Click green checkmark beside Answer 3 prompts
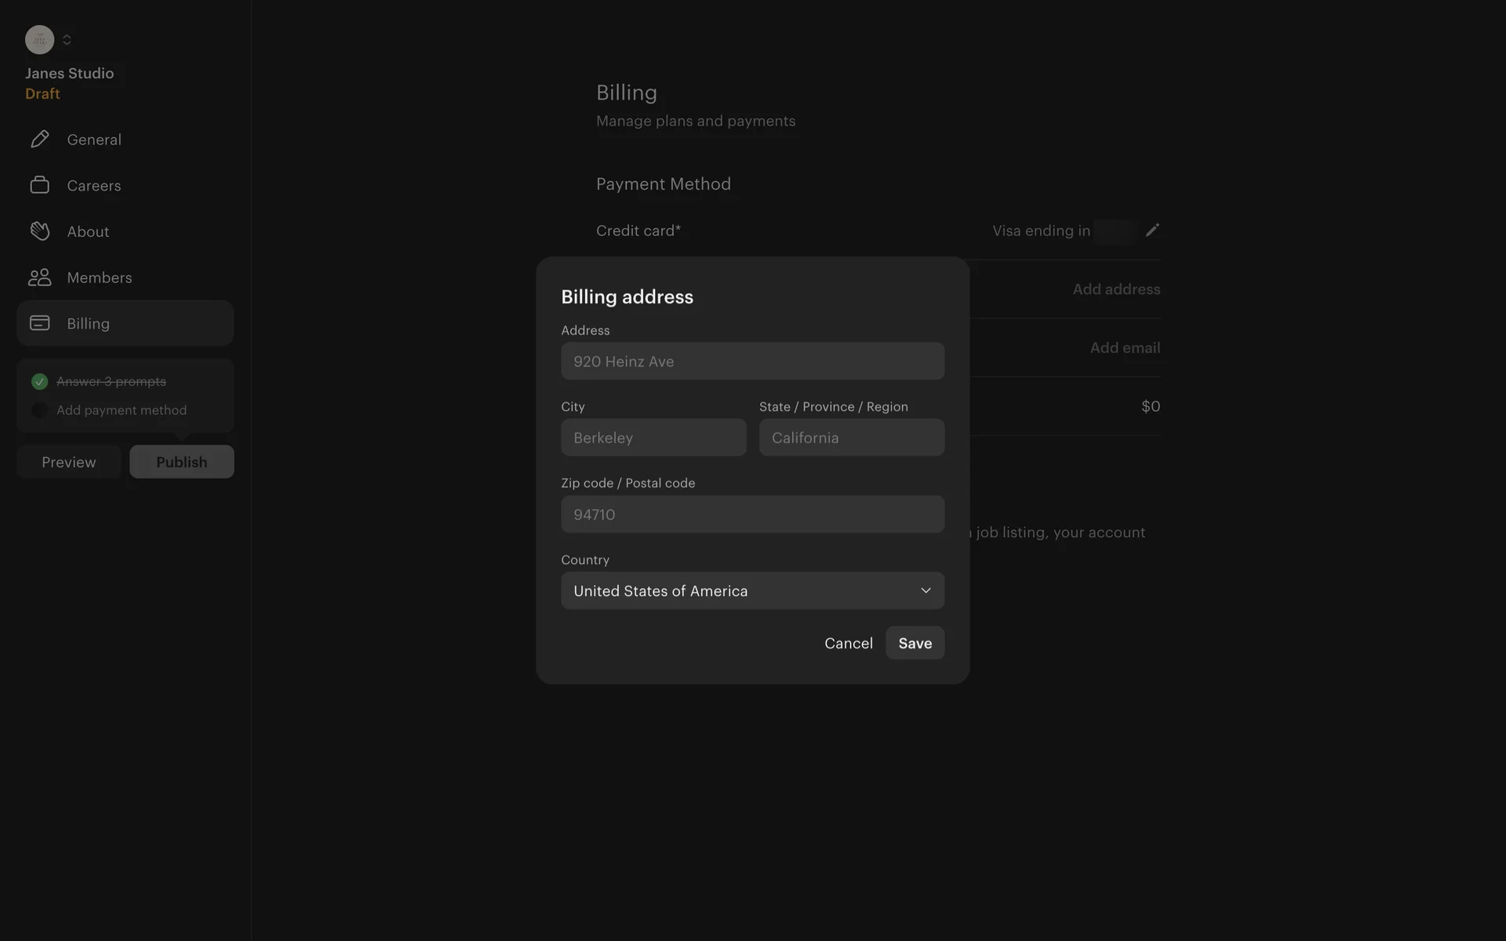 pyautogui.click(x=39, y=382)
